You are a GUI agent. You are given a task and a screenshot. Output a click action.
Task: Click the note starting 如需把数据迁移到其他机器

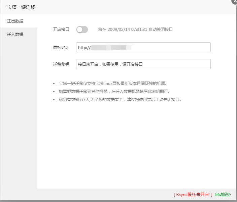pos(114,91)
